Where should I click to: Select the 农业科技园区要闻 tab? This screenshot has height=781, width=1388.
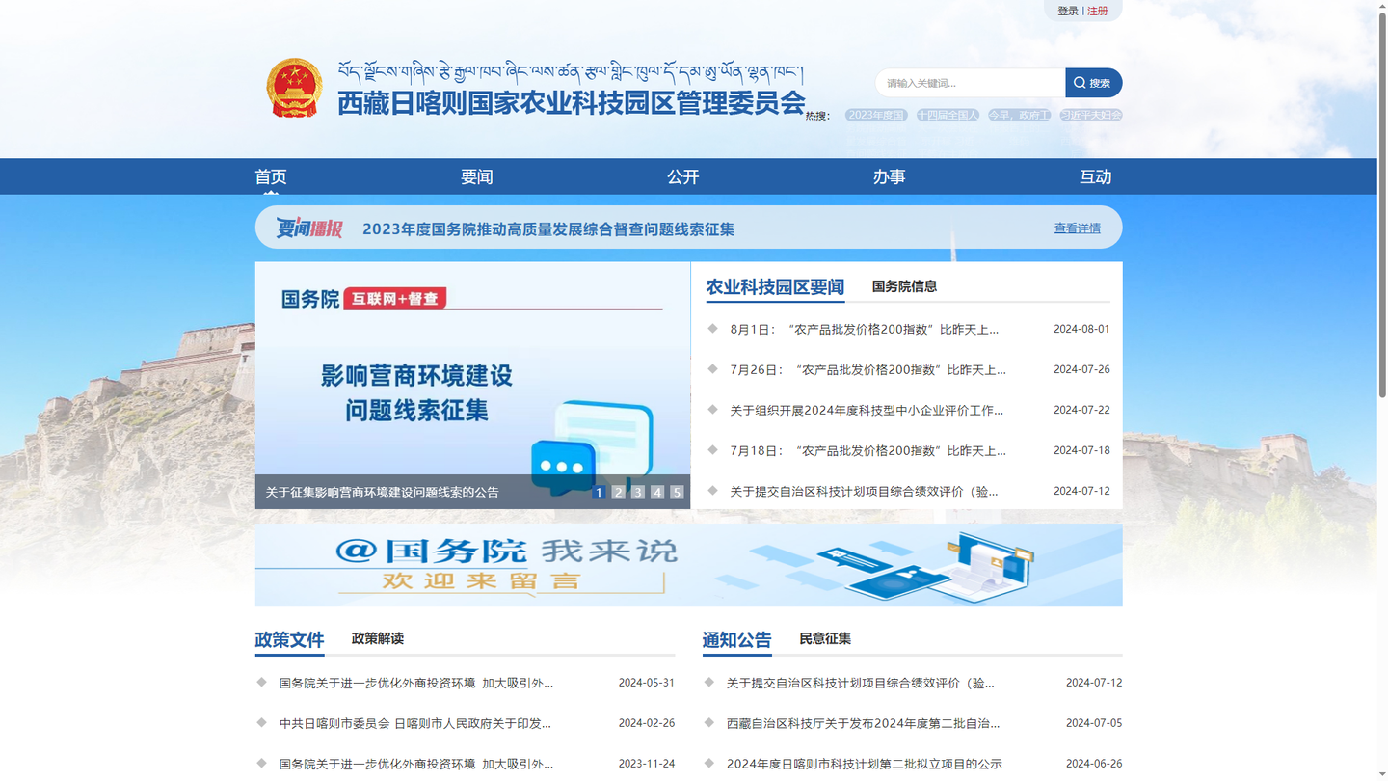click(775, 287)
